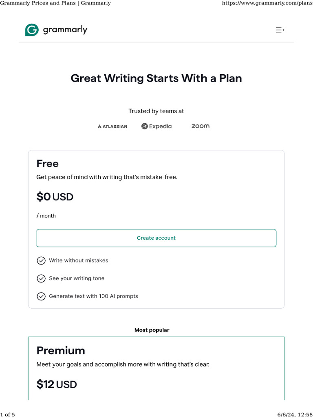The image size is (313, 418).
Task: Click the Zoom logo
Action: click(201, 126)
